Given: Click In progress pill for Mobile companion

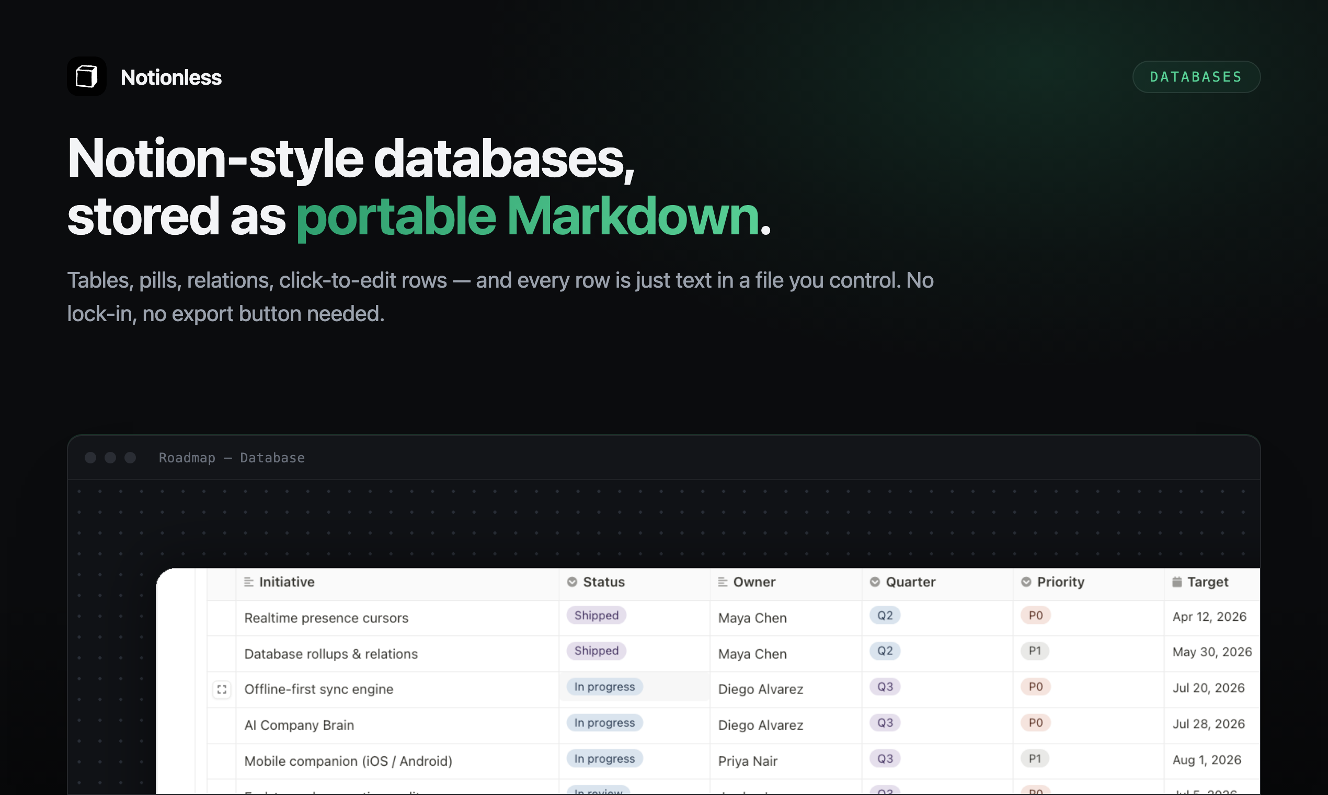Looking at the screenshot, I should point(604,758).
